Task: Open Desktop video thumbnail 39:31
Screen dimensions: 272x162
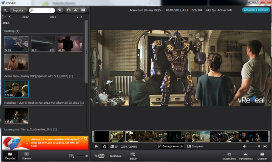Action: (x=43, y=44)
